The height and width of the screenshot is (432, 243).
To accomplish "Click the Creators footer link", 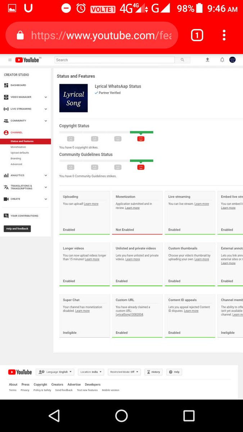I will (x=57, y=384).
